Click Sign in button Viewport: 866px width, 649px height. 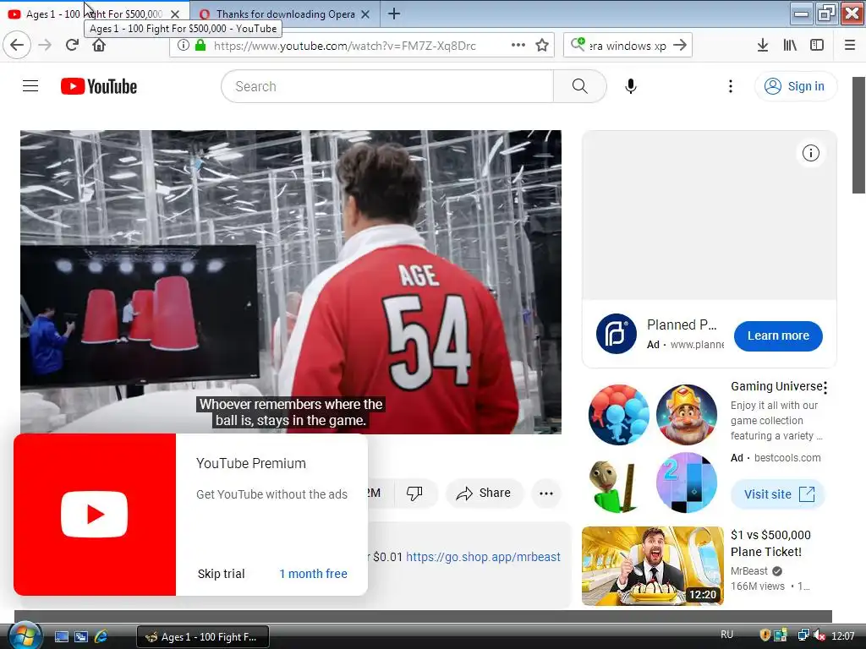point(795,86)
